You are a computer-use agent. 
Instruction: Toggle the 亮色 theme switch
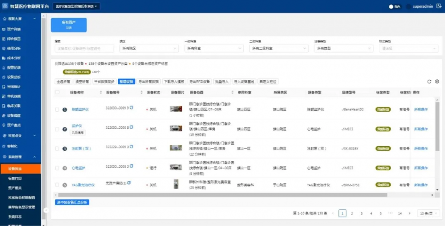(x=391, y=7)
